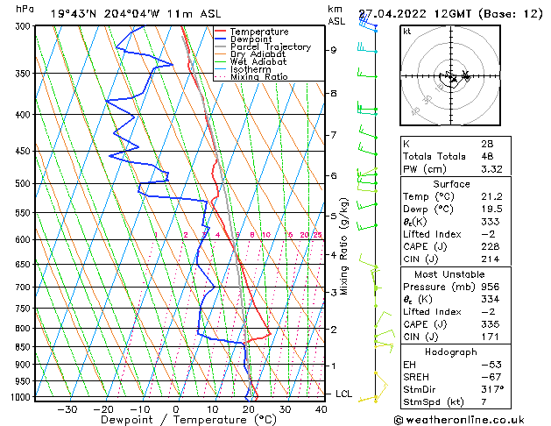Click the gray Parcel Trajectory legend swatch

coord(221,46)
